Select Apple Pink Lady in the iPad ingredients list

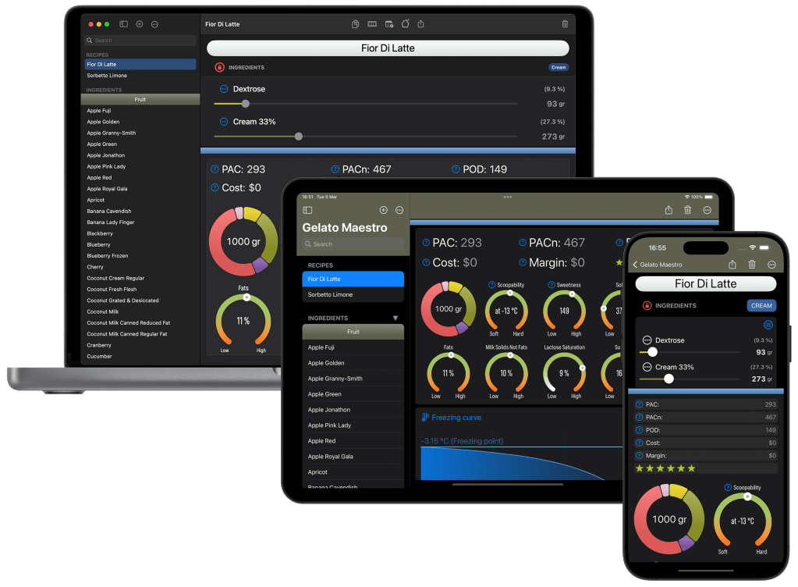(x=329, y=425)
